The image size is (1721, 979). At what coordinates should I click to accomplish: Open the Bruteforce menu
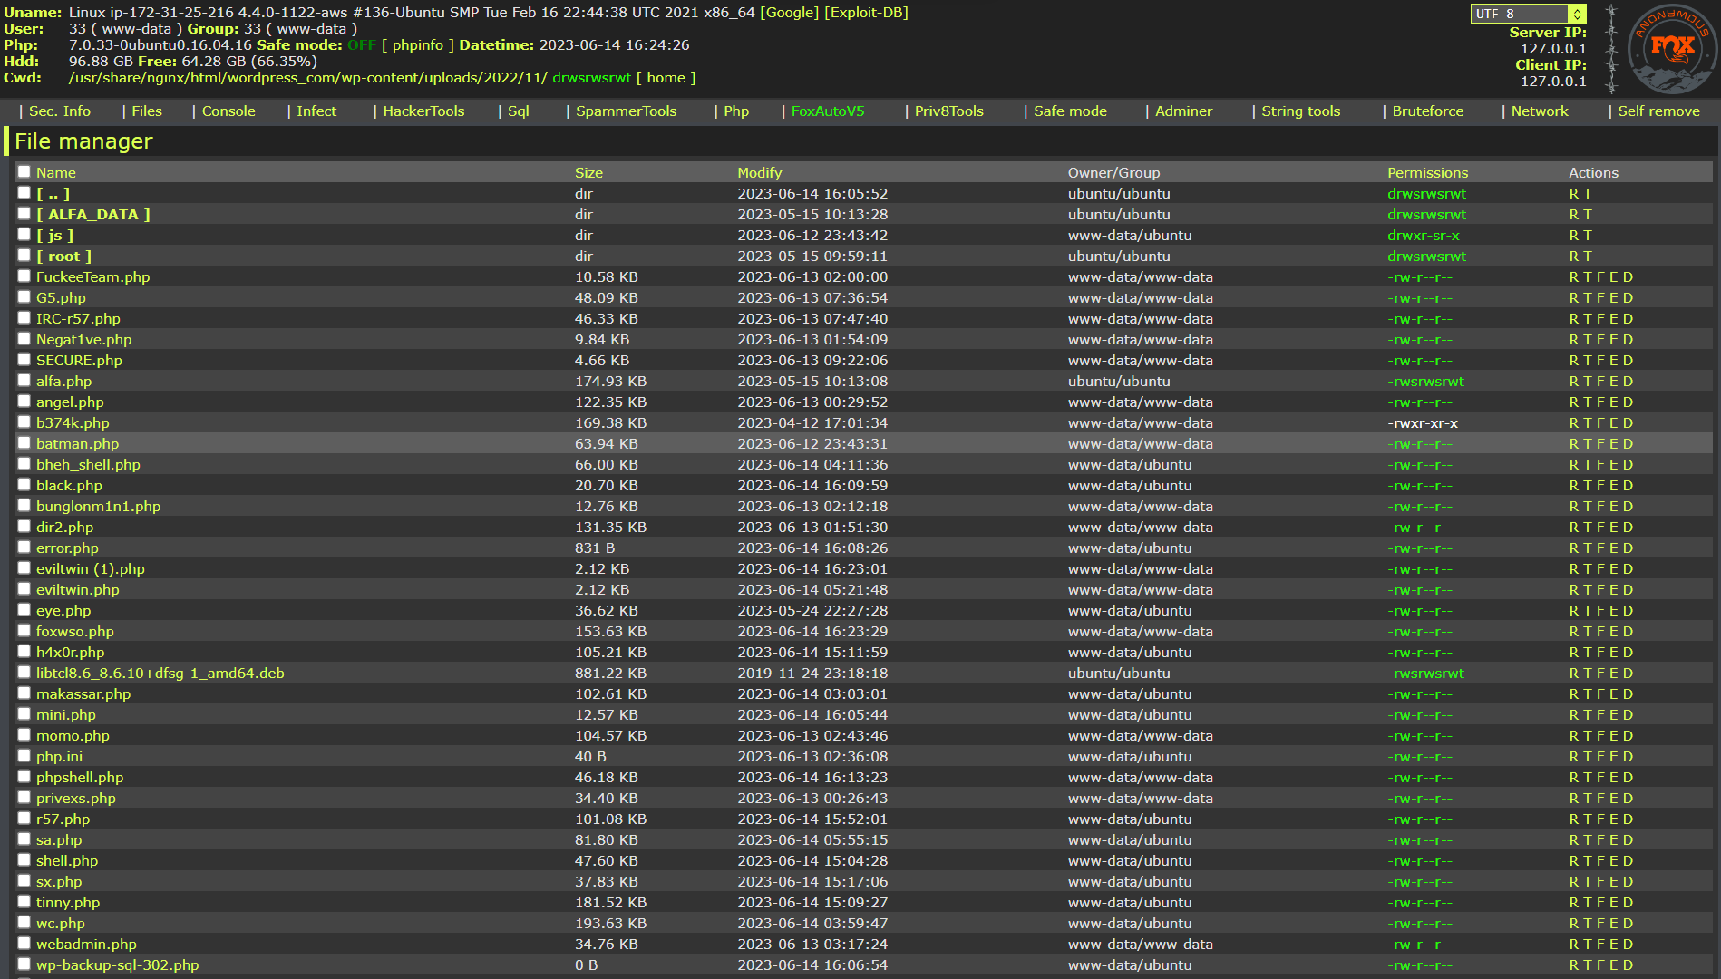1428,111
